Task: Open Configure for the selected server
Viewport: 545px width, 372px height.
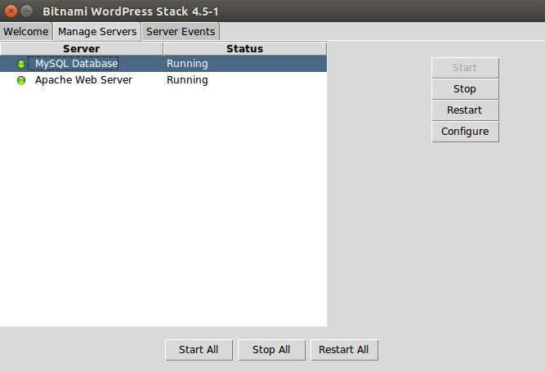Action: point(465,132)
